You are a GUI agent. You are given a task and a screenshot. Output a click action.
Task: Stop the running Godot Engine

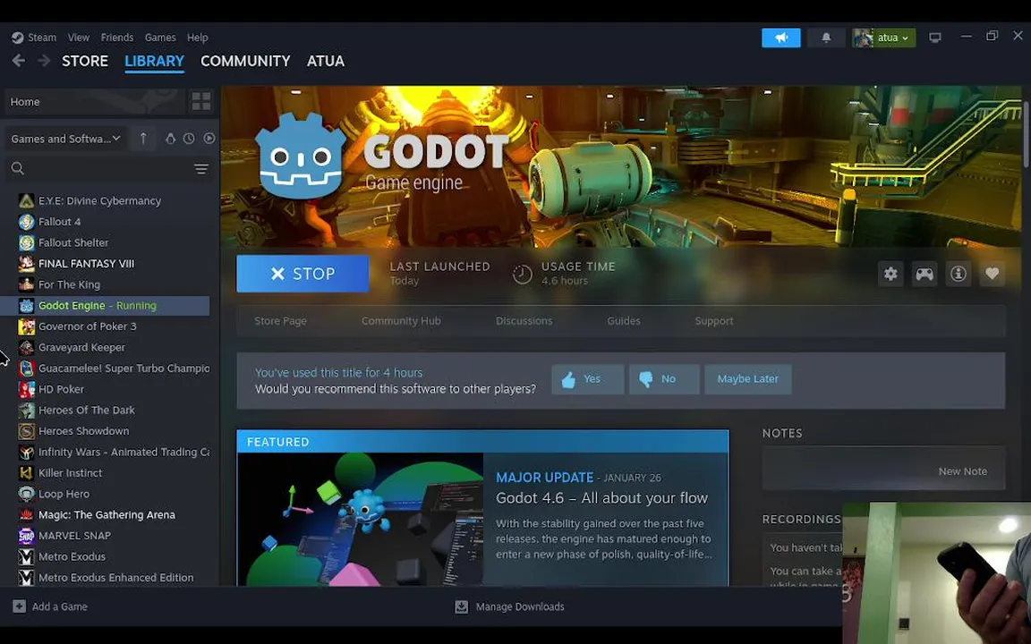point(302,274)
